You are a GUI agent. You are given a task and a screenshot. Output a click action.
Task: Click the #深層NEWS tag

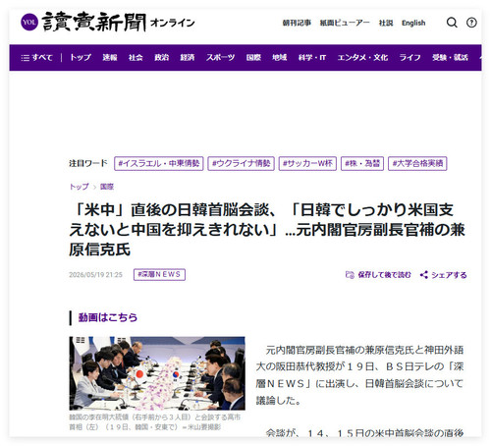point(159,274)
